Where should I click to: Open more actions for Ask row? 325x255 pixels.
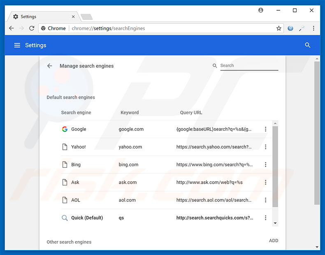[x=265, y=182]
